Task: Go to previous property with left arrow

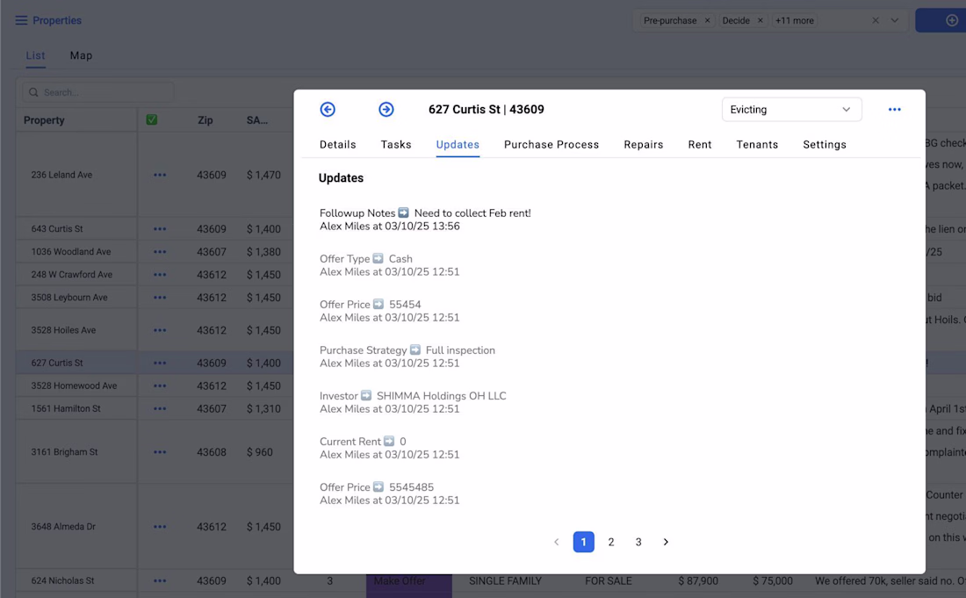Action: point(328,109)
